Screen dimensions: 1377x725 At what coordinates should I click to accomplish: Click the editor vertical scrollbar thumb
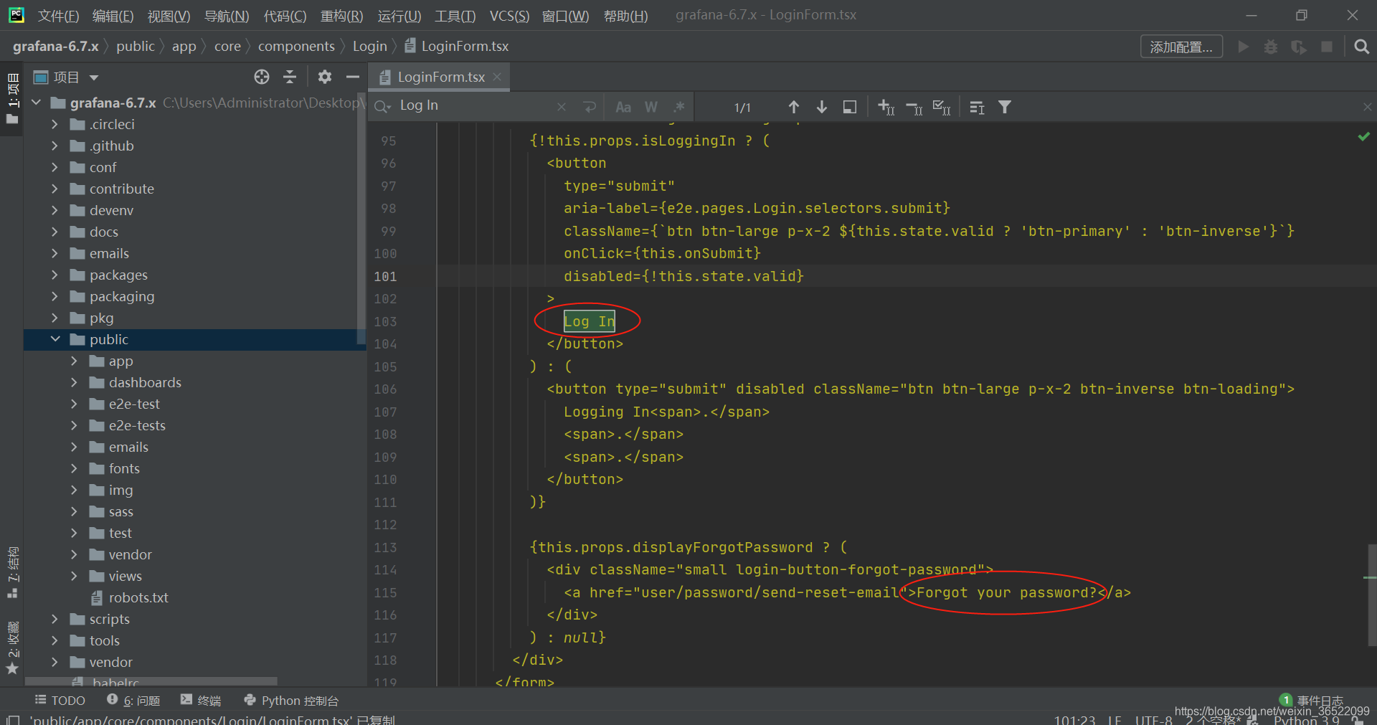1371,594
